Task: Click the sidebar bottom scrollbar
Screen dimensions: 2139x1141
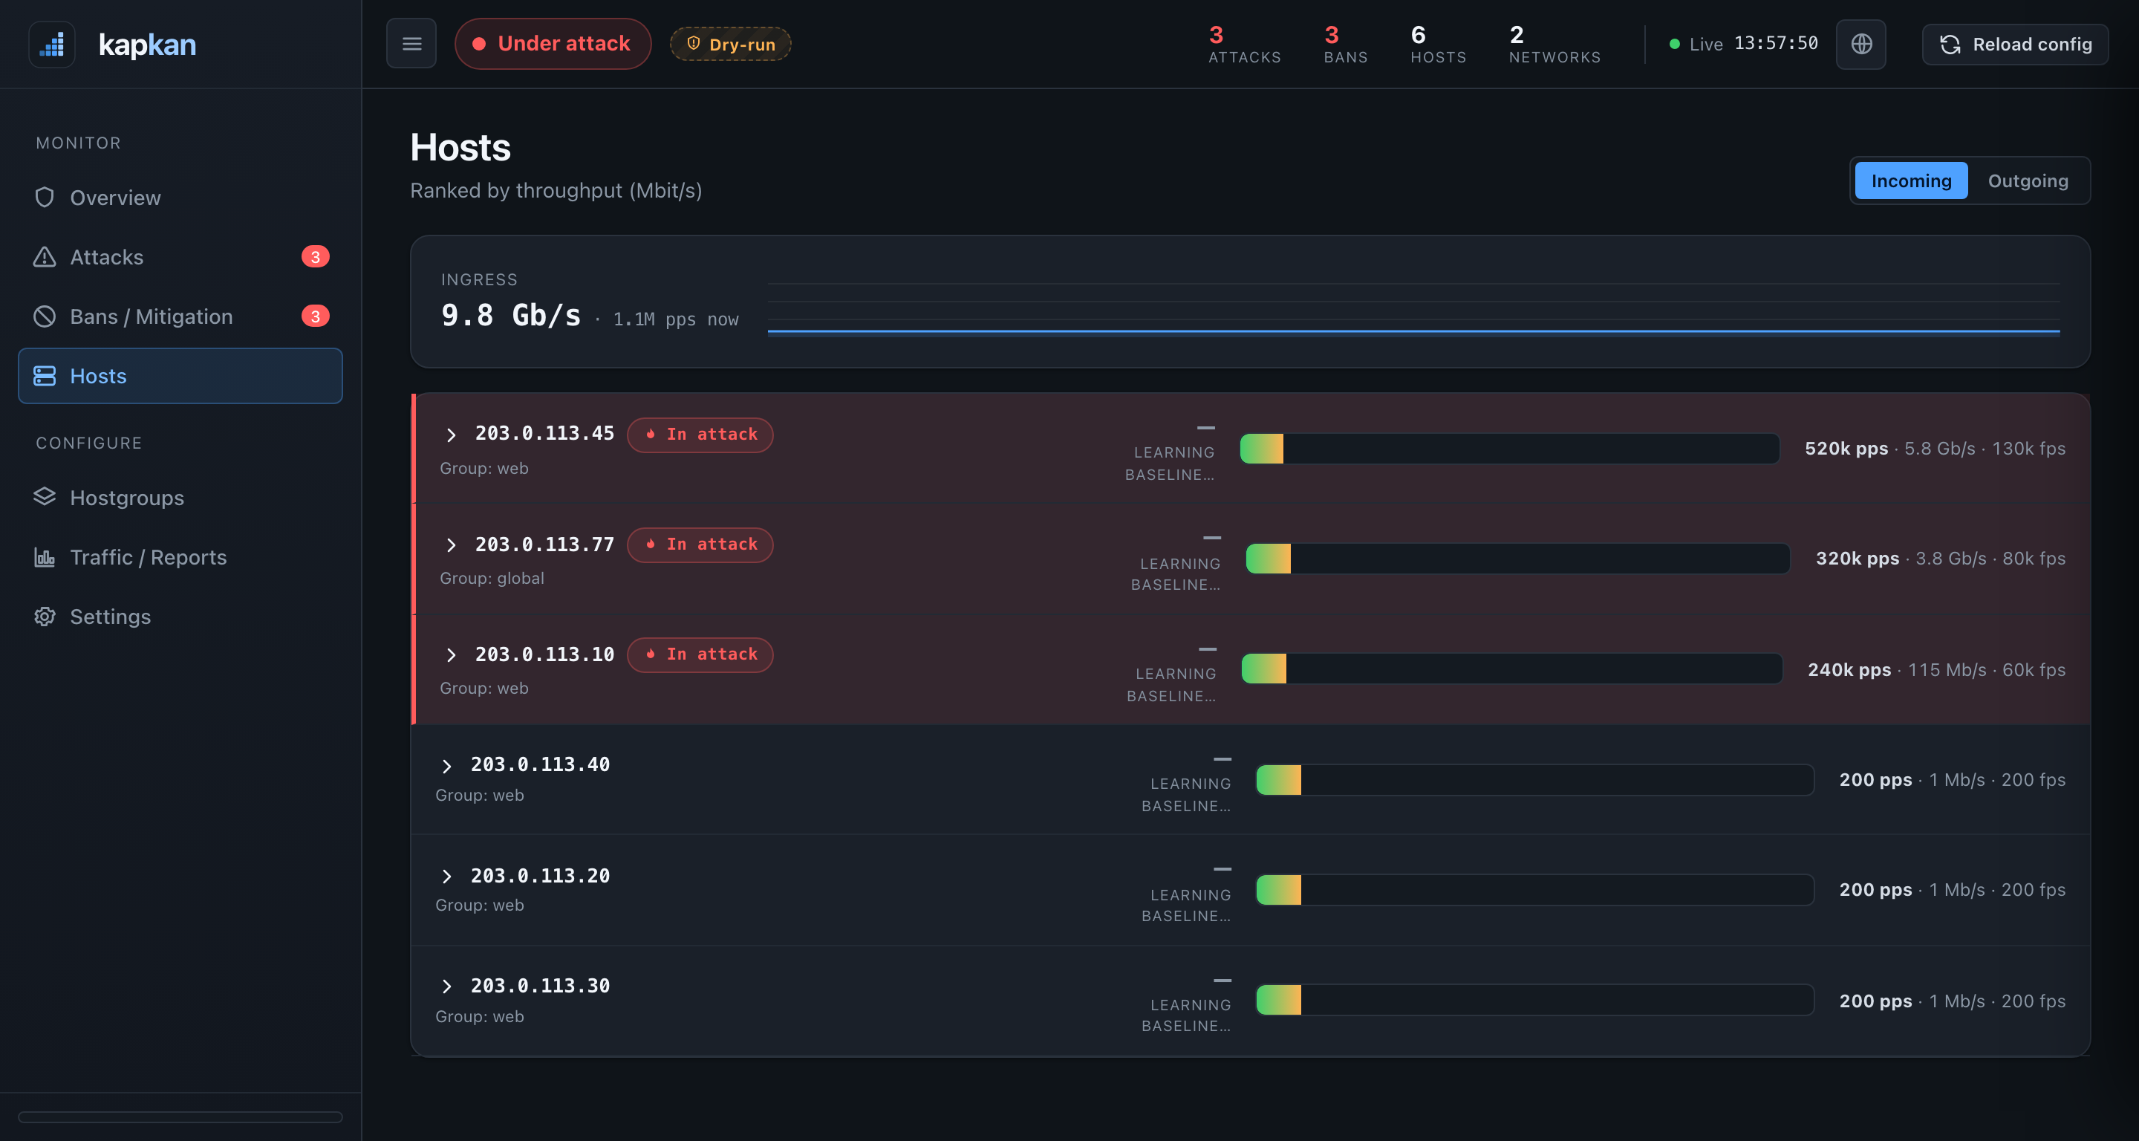Action: tap(180, 1117)
